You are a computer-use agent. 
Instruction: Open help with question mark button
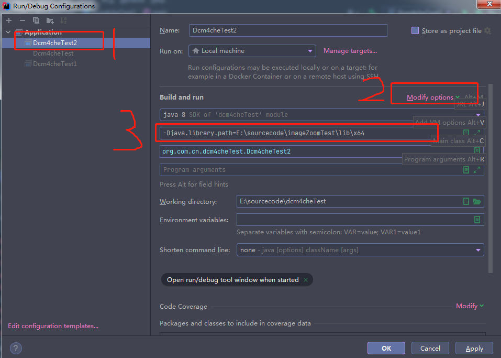(16, 348)
